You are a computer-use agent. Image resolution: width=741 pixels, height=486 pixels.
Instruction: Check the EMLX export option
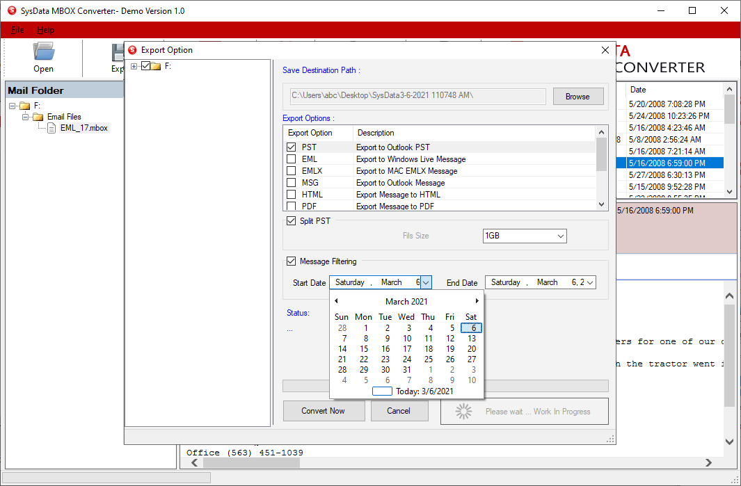[x=291, y=171]
